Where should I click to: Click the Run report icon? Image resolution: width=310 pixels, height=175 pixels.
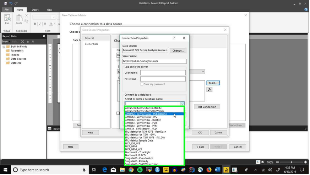[x=7, y=18]
